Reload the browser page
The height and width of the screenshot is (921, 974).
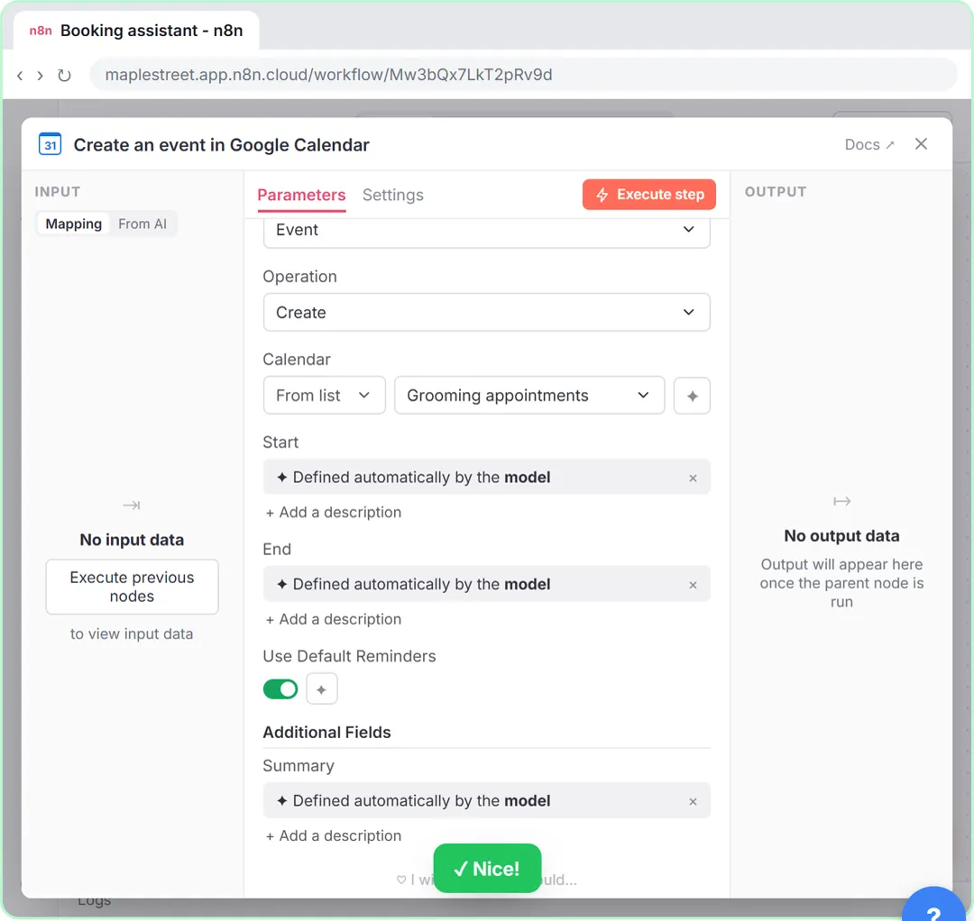click(x=64, y=75)
